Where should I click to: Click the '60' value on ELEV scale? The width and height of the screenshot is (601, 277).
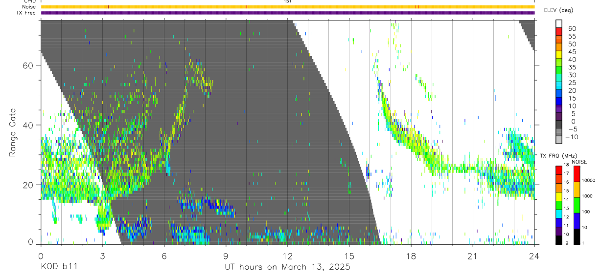[573, 29]
